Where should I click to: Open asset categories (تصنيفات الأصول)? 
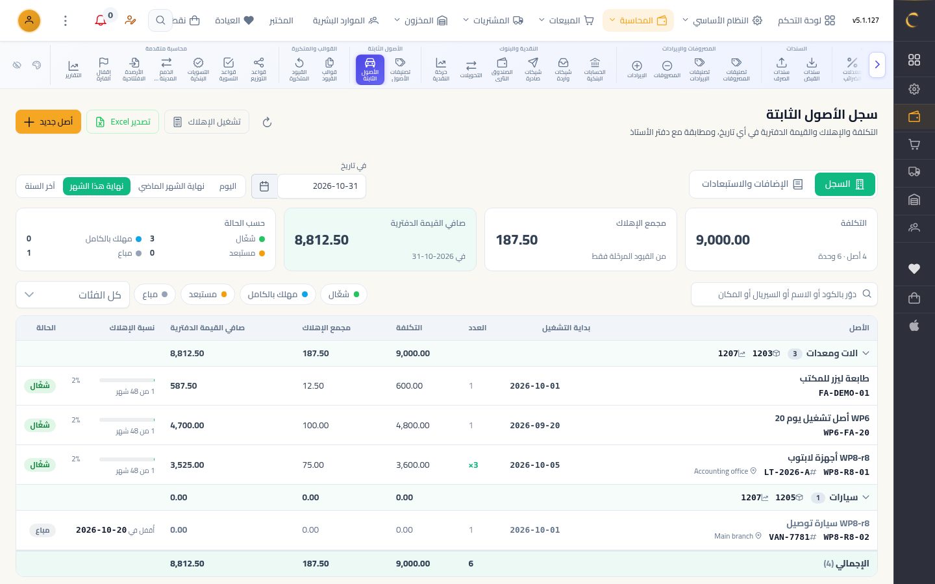point(400,69)
